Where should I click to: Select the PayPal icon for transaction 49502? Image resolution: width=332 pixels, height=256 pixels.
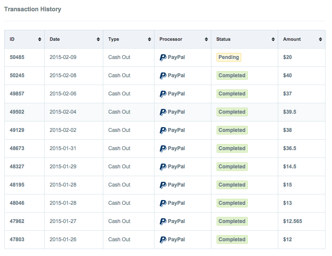(x=163, y=112)
